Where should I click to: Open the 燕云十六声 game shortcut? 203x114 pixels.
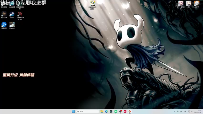4,15
